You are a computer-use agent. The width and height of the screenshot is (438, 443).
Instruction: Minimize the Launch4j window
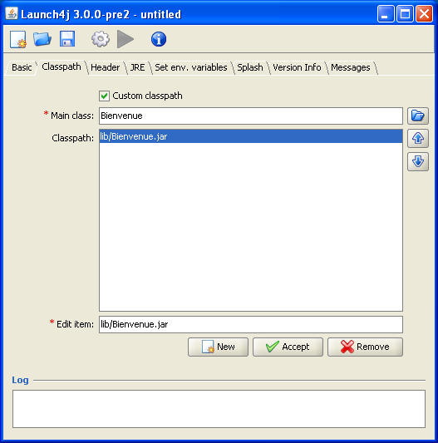coord(386,13)
